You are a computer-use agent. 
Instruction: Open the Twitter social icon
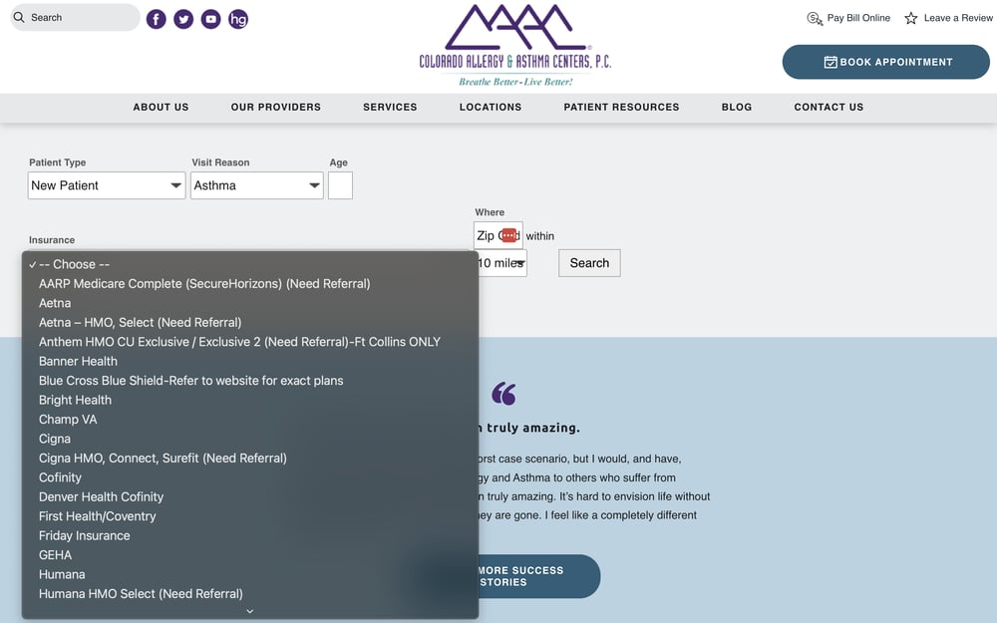click(x=183, y=19)
